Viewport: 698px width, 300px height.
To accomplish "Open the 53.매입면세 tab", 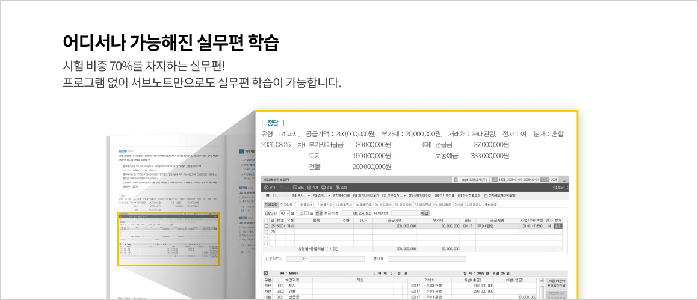I will point(422,204).
